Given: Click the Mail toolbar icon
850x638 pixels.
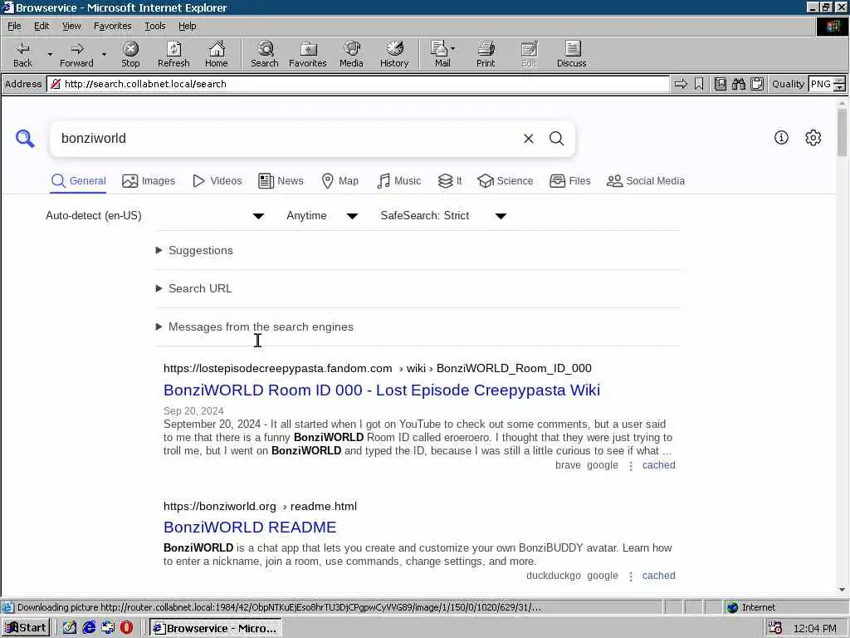Looking at the screenshot, I should (440, 54).
